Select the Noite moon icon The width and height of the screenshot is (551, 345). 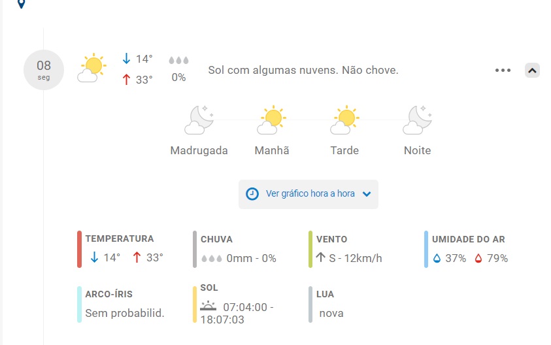tap(418, 120)
